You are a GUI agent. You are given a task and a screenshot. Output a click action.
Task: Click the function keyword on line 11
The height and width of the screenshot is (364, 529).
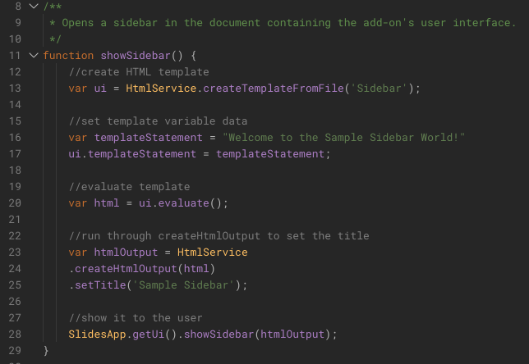coord(68,55)
